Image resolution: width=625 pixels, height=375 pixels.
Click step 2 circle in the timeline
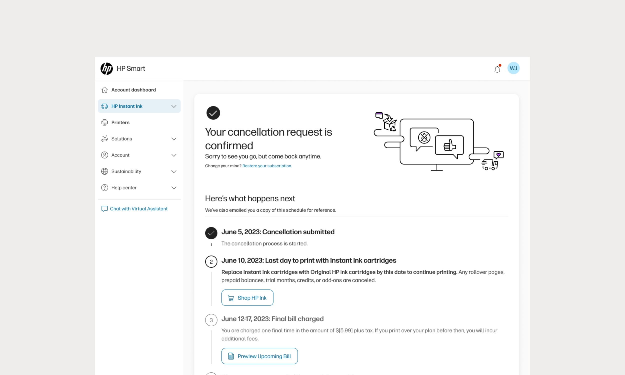coord(211,262)
